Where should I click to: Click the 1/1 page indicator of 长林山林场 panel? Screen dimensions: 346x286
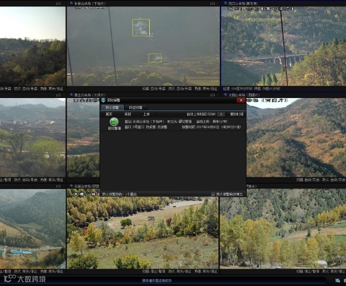coord(212,4)
